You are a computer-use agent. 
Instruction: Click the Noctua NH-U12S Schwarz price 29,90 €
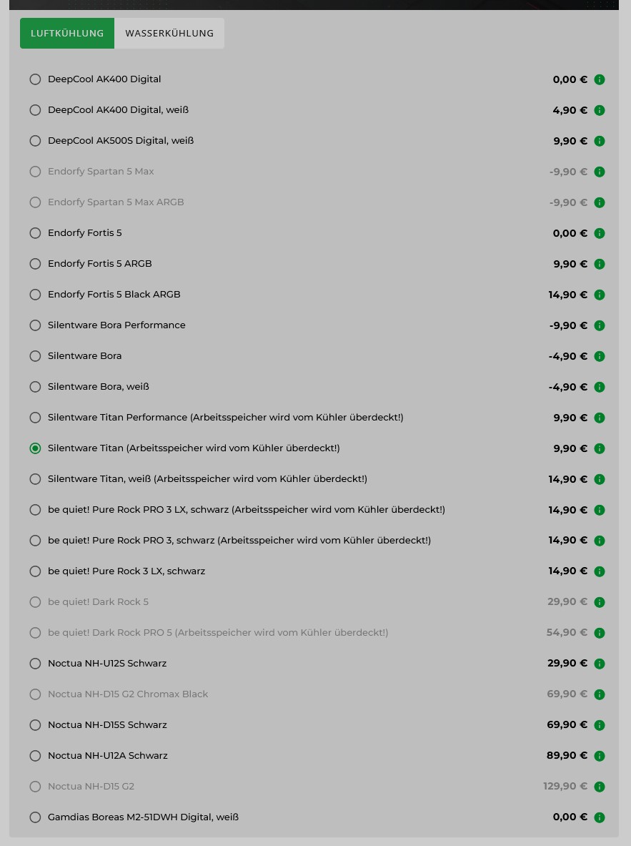pos(567,664)
